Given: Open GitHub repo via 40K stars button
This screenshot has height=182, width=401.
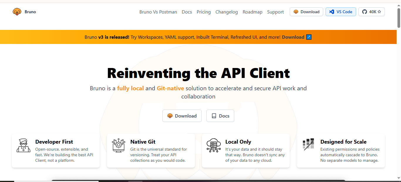Looking at the screenshot, I should pyautogui.click(x=371, y=12).
